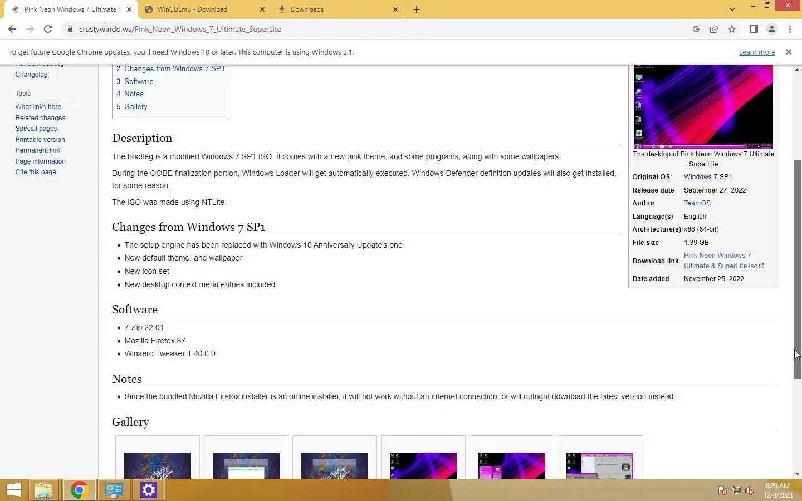Open the fifth gallery thumbnail
This screenshot has width=802, height=501.
point(512,465)
